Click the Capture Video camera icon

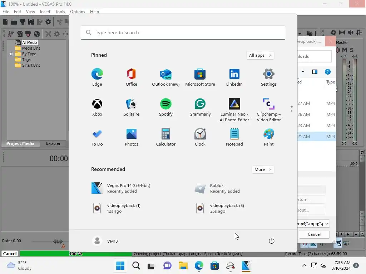coord(28,34)
